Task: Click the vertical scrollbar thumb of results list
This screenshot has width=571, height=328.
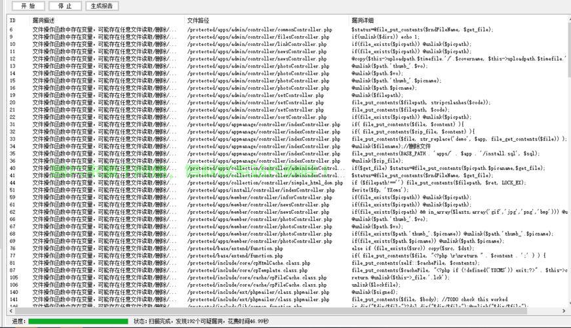Action: [569, 51]
